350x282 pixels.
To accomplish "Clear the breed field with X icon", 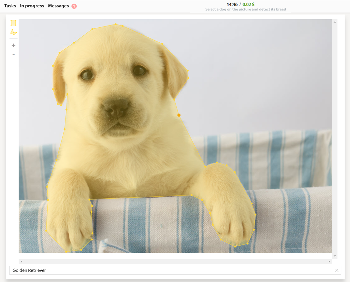I will [x=337, y=270].
